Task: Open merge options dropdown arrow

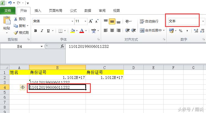Action: [164, 31]
